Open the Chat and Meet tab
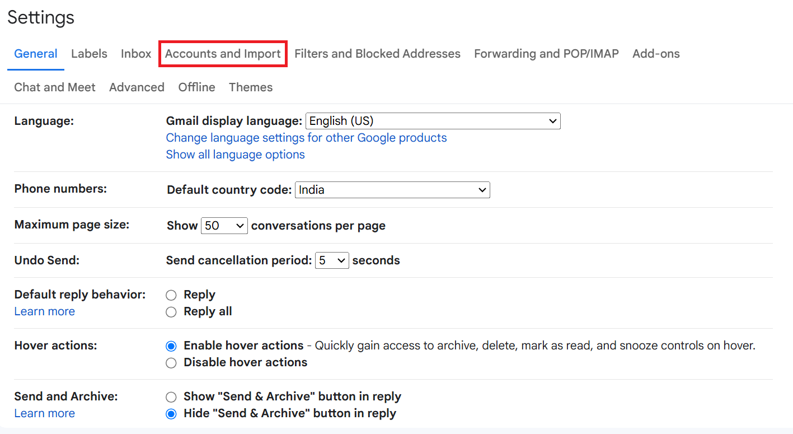Viewport: 793px width, 434px height. tap(55, 87)
